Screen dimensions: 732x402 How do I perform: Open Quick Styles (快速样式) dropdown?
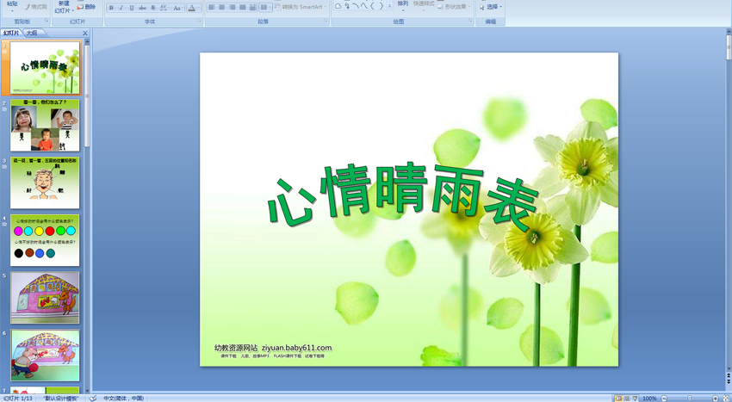[x=424, y=6]
